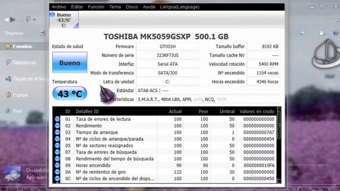This screenshot has height=191, width=340.
Task: Click status dot for Nº de ciclos de arranque/parada
Action: pos(57,139)
